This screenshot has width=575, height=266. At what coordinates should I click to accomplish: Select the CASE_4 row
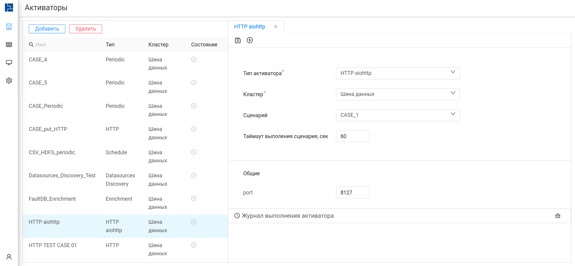(x=125, y=64)
